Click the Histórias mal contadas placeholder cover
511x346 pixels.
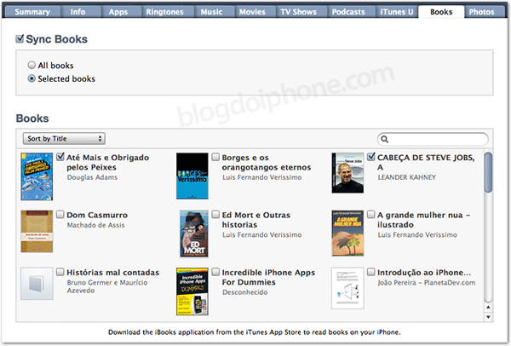coord(37,284)
